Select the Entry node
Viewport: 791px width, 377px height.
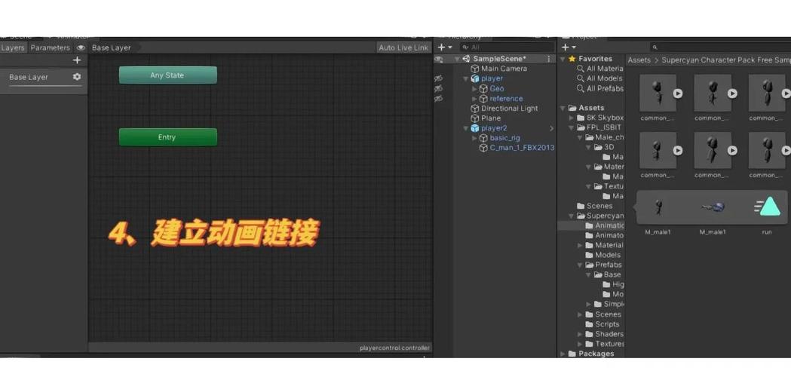(168, 136)
